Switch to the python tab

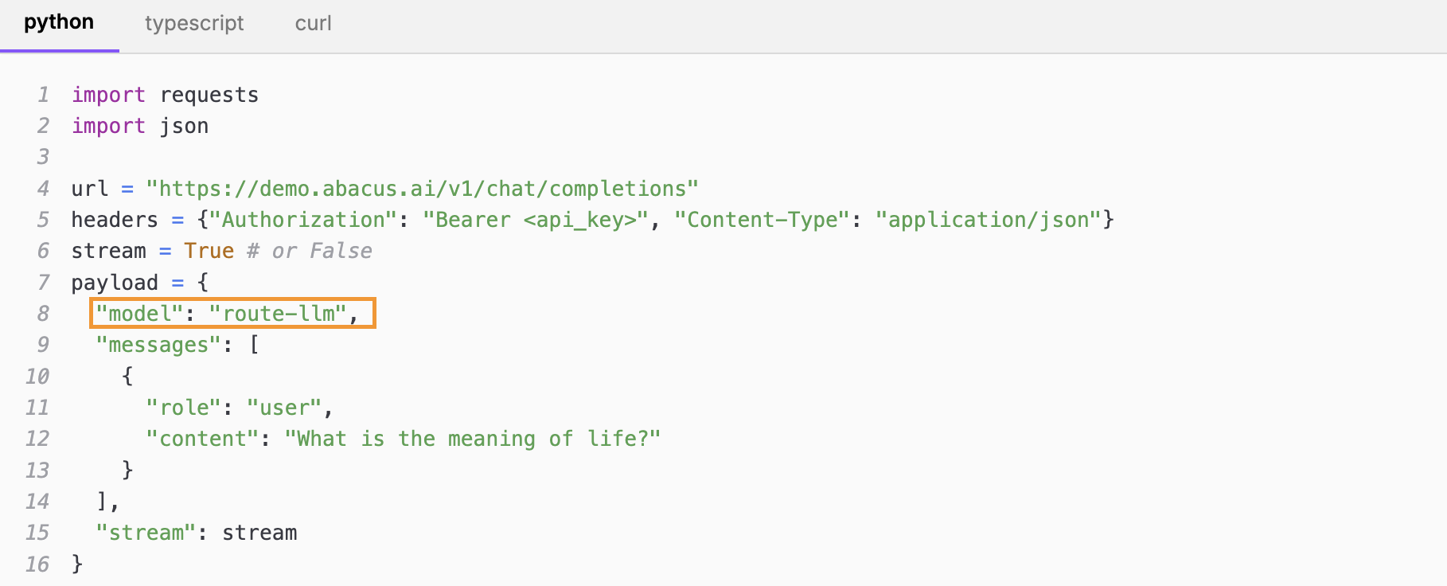click(x=59, y=23)
